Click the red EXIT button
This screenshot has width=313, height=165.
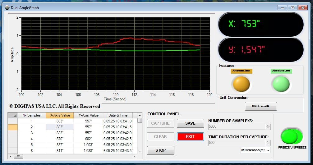[190, 137]
